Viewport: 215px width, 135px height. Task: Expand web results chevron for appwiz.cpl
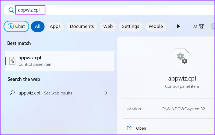pos(106,93)
